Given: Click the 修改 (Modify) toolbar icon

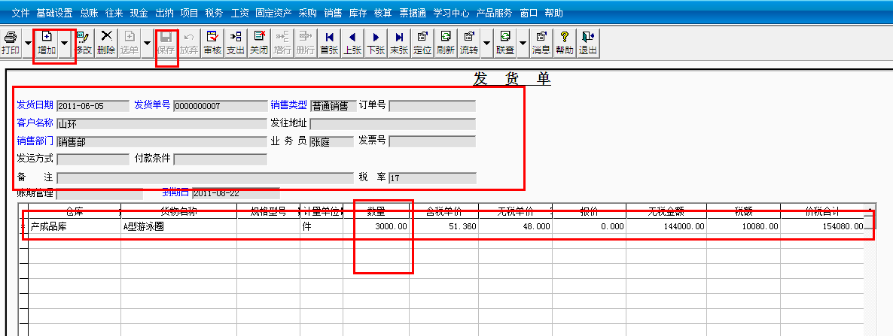Looking at the screenshot, I should (x=83, y=43).
